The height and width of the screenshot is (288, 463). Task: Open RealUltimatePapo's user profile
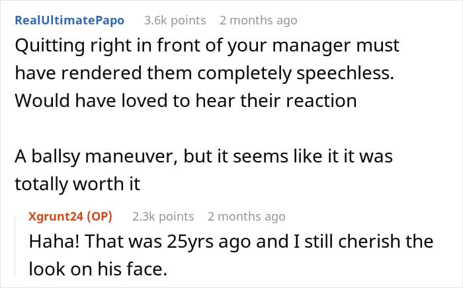point(69,20)
